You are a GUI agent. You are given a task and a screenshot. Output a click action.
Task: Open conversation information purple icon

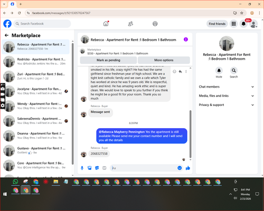point(186,40)
